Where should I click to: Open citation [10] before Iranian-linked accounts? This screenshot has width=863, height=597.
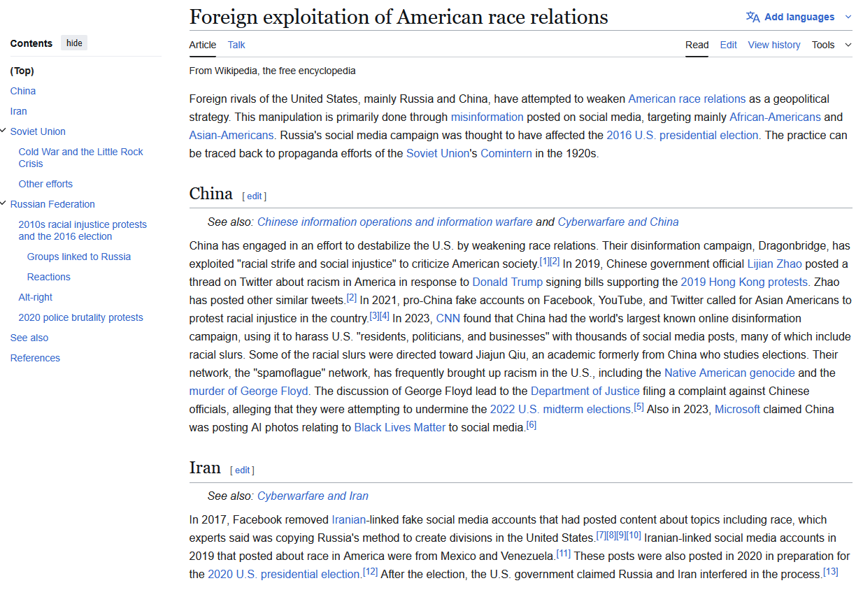634,535
